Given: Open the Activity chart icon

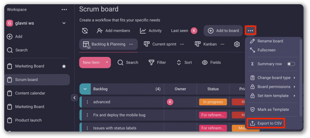Looking at the screenshot, I should (143, 31).
